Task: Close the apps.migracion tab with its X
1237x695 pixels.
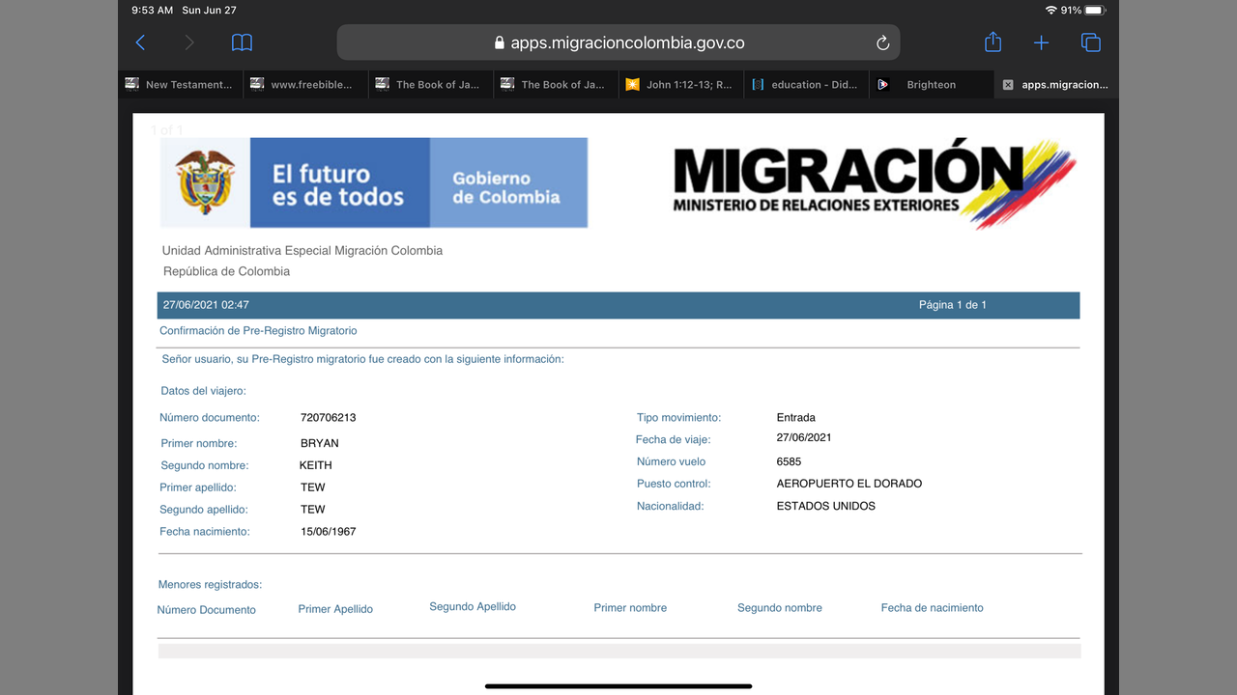Action: (1008, 85)
